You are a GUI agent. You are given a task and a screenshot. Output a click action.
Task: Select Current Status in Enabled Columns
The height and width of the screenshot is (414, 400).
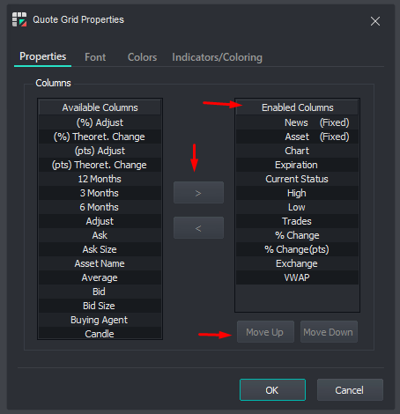coord(297,179)
